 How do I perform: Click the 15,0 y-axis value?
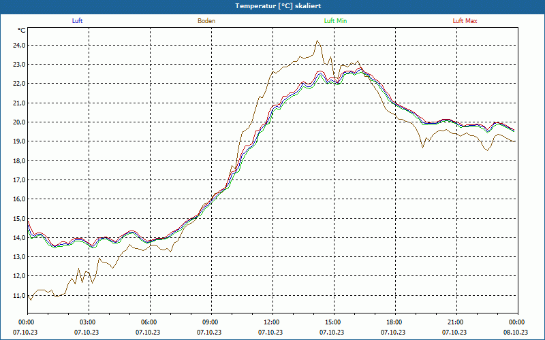click(19, 218)
